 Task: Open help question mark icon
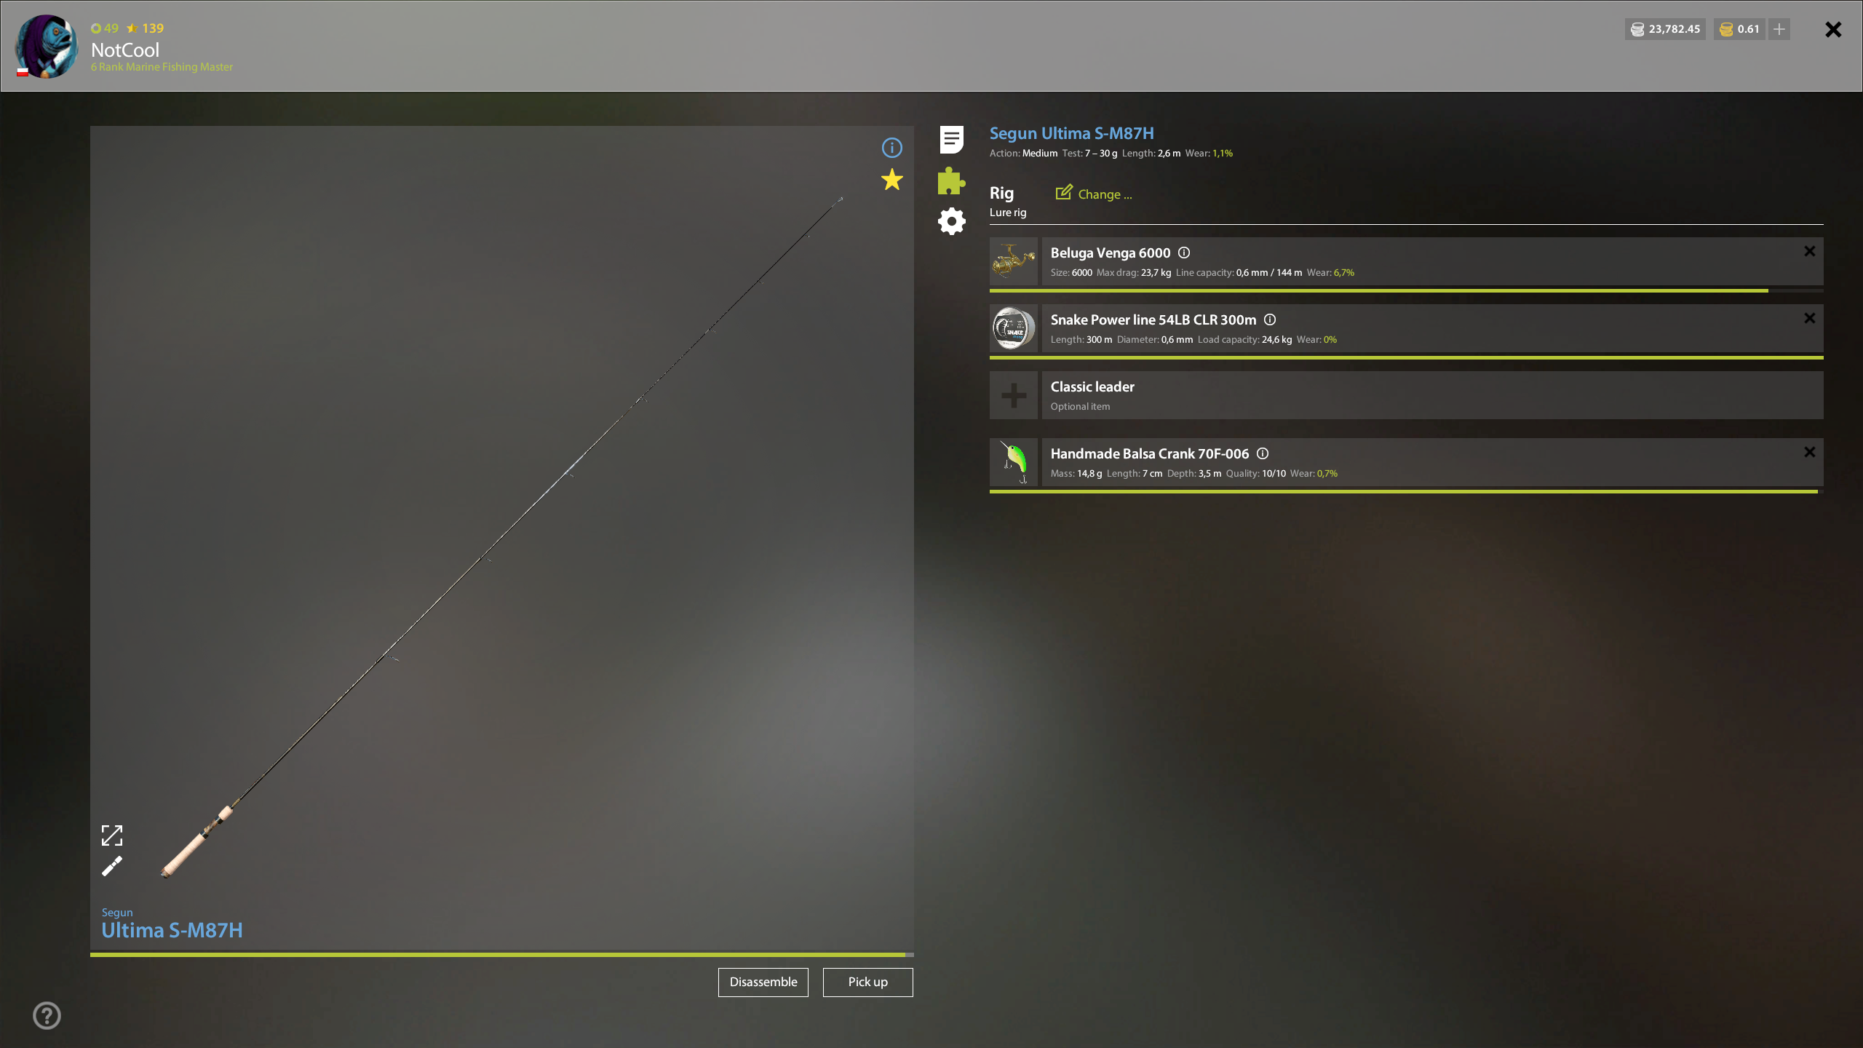(47, 1015)
